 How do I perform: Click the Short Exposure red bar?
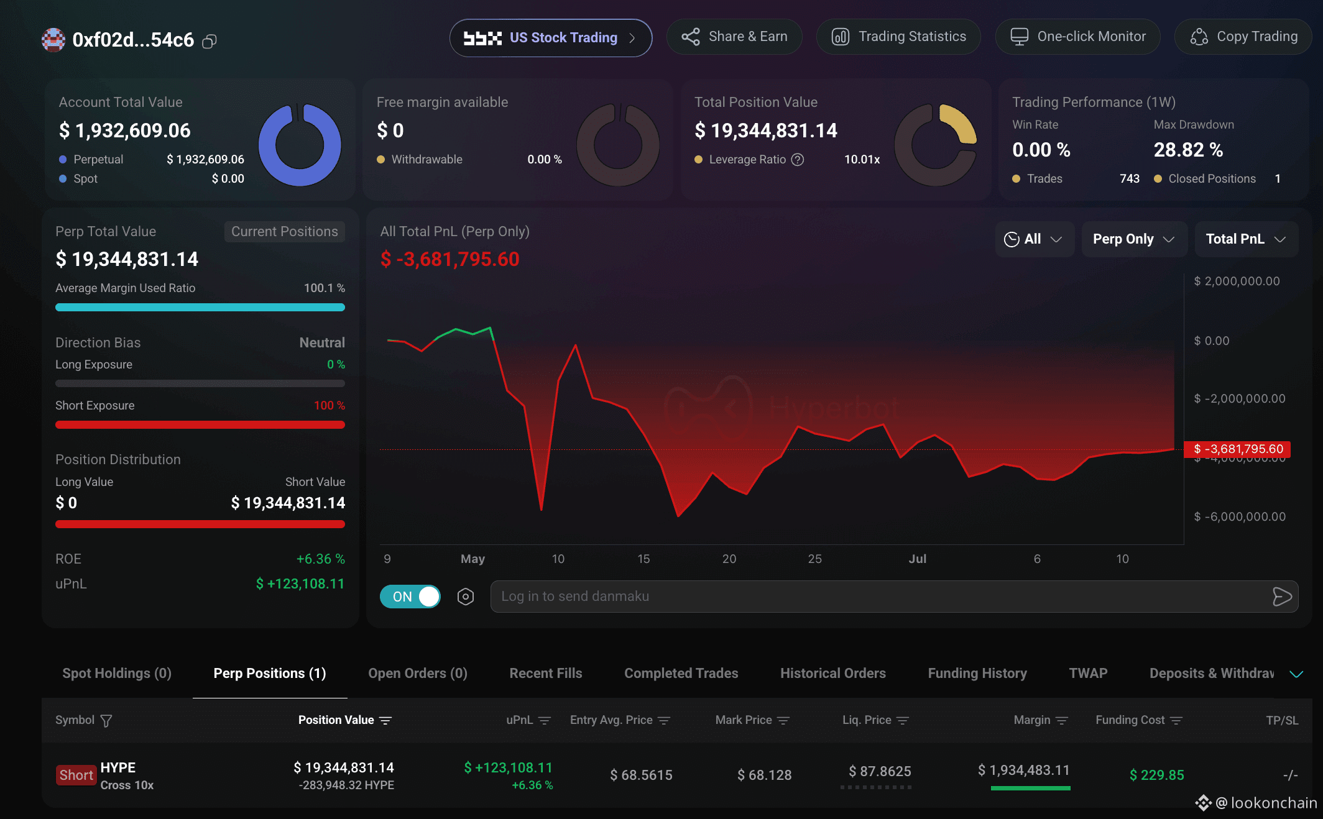pyautogui.click(x=200, y=425)
